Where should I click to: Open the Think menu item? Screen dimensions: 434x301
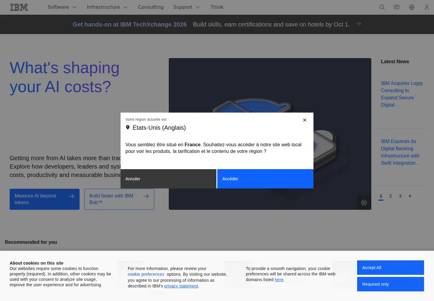pos(217,7)
